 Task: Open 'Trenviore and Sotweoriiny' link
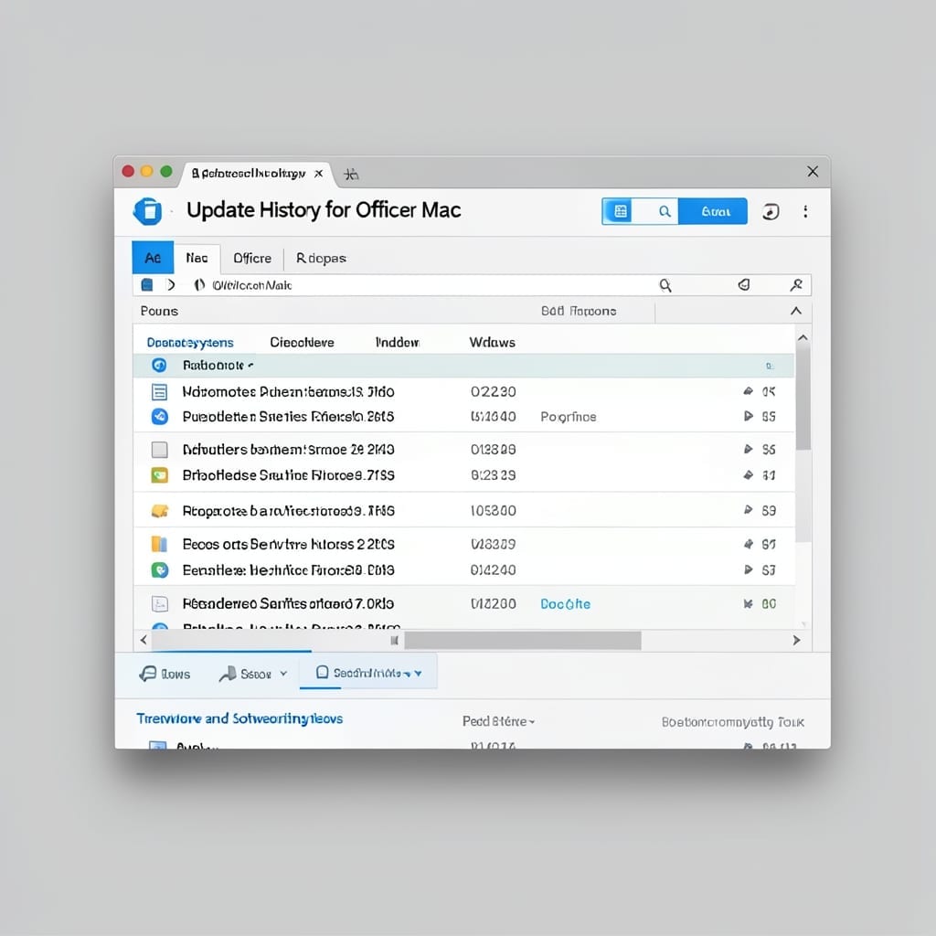coord(239,718)
